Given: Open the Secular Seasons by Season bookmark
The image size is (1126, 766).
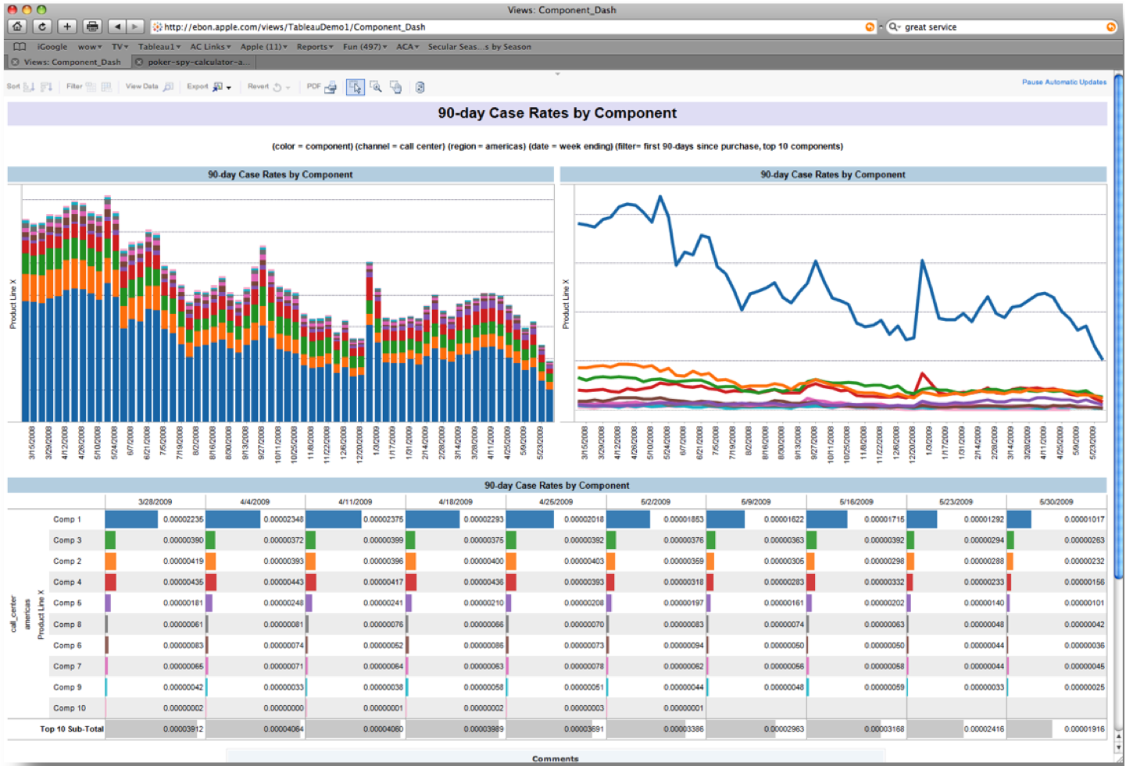Looking at the screenshot, I should tap(479, 47).
